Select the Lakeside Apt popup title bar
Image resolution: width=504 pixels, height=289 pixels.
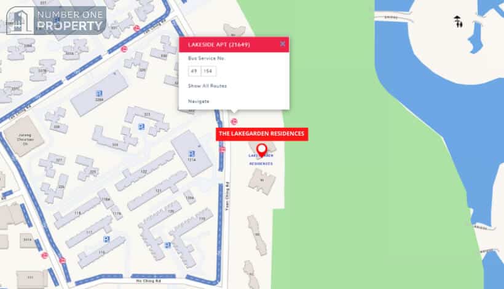point(234,45)
